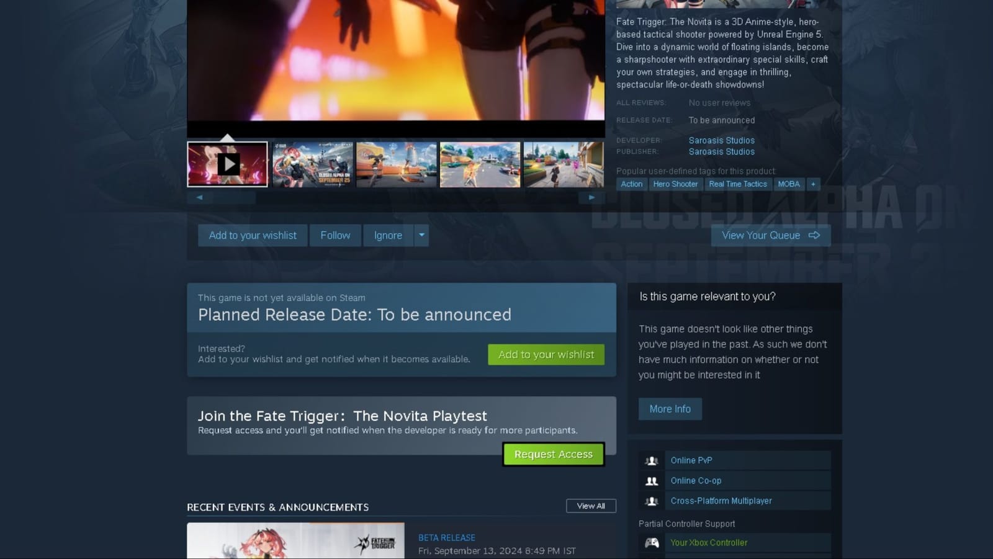This screenshot has width=993, height=559.
Task: Click the More Info button
Action: point(670,409)
